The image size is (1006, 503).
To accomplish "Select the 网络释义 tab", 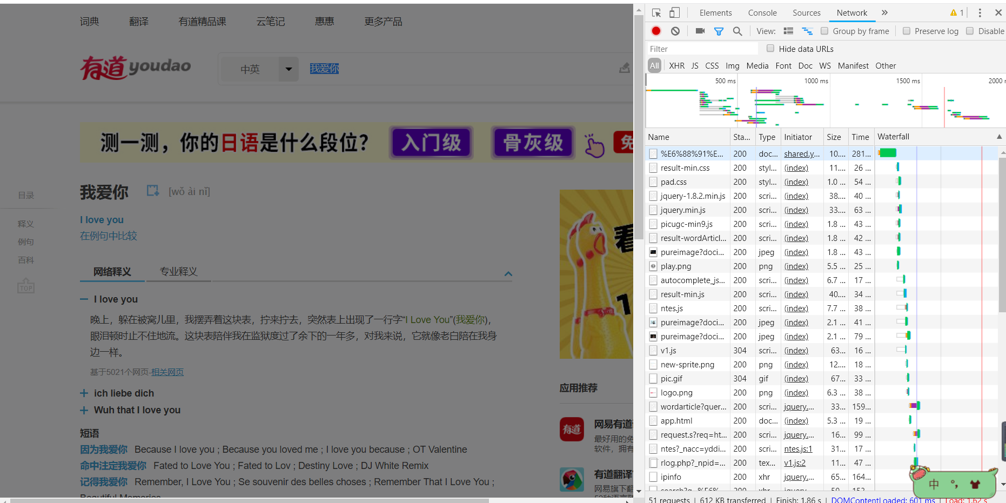I will coord(112,272).
